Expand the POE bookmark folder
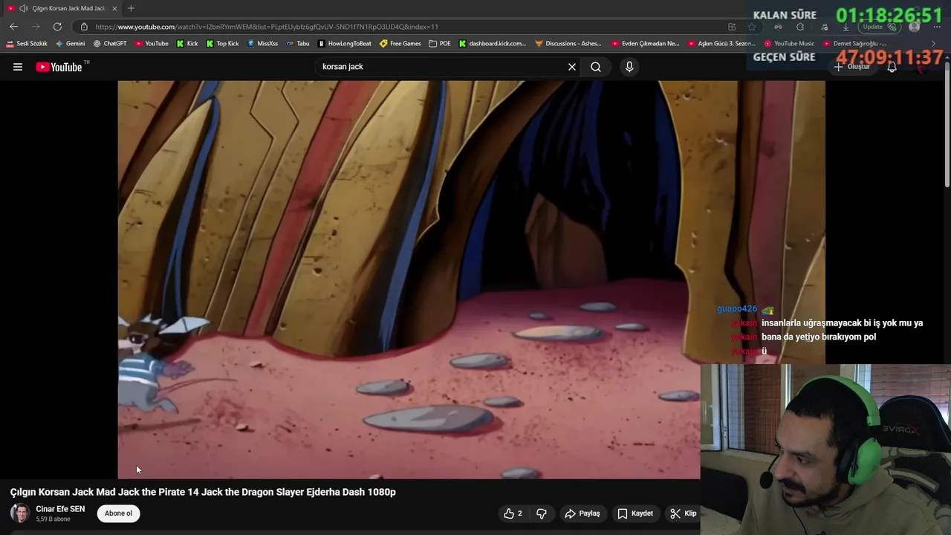 coord(440,44)
